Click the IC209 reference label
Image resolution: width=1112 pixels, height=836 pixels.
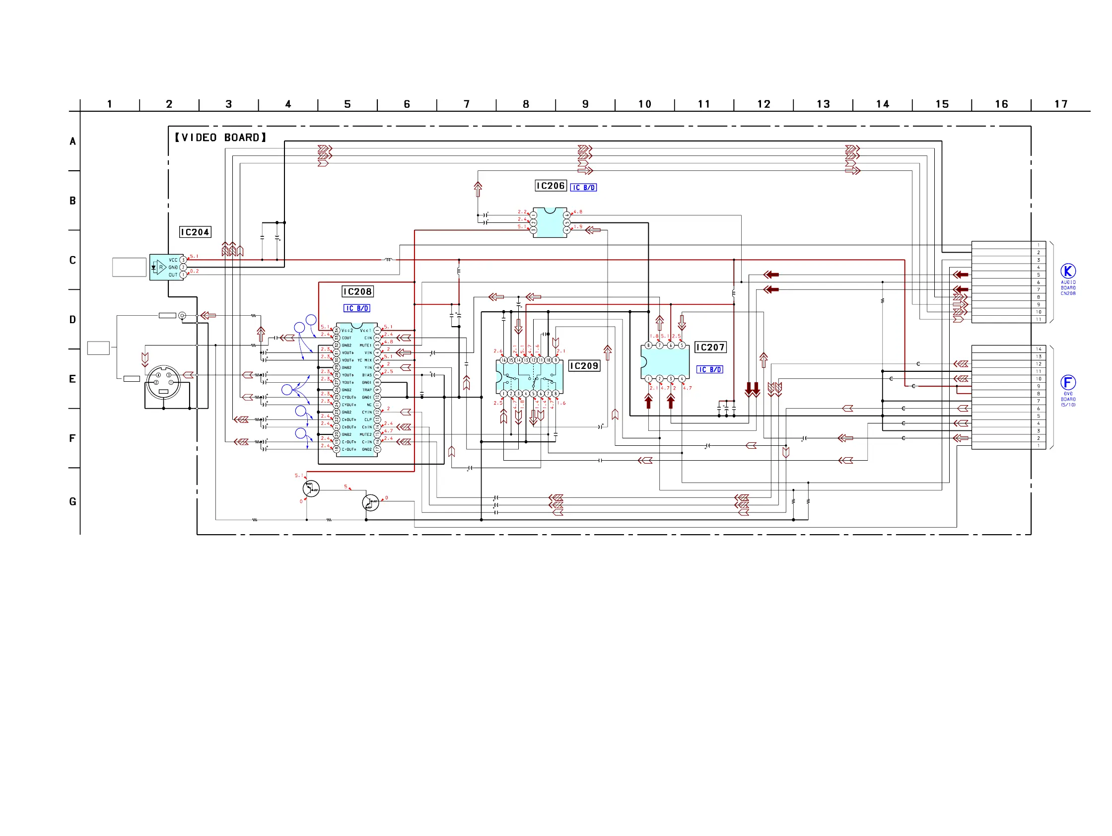[x=584, y=366]
